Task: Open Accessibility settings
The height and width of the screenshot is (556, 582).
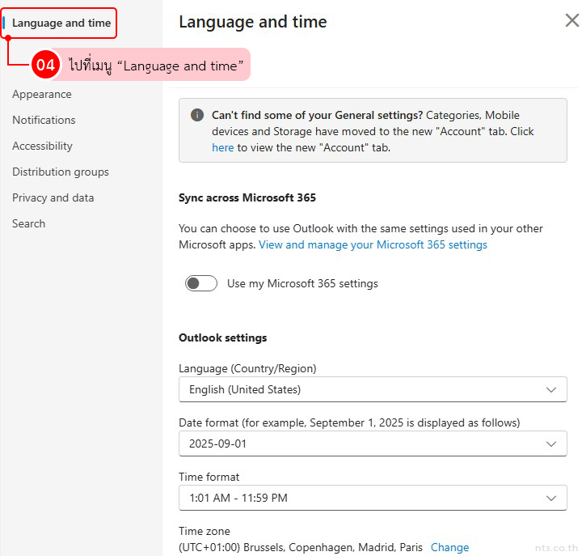Action: (x=42, y=146)
